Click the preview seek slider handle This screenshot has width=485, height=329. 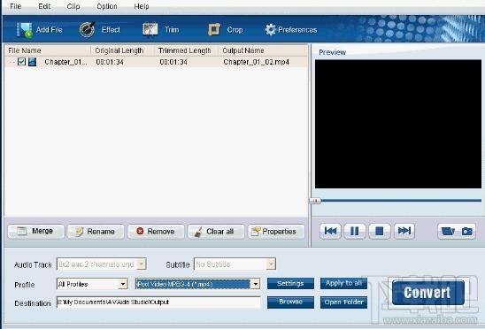click(315, 201)
